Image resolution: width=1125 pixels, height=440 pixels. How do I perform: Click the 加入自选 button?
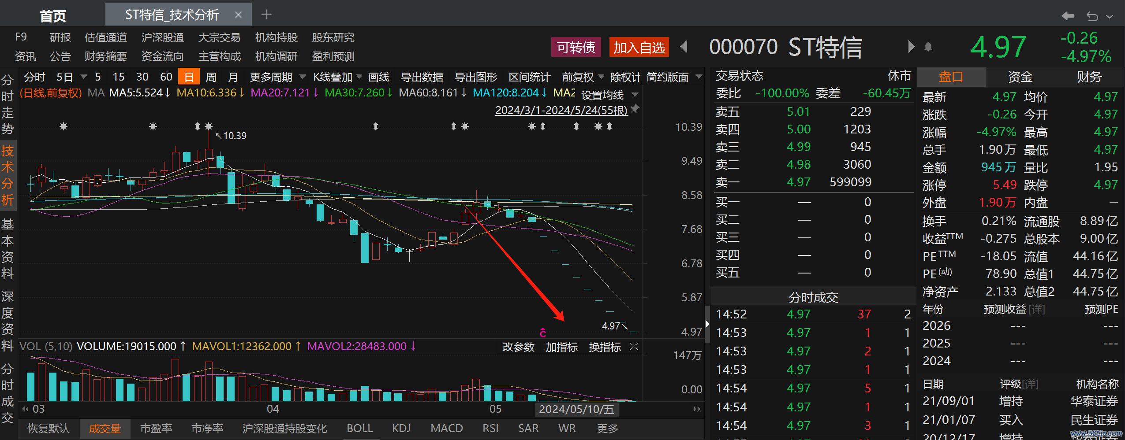click(x=639, y=47)
